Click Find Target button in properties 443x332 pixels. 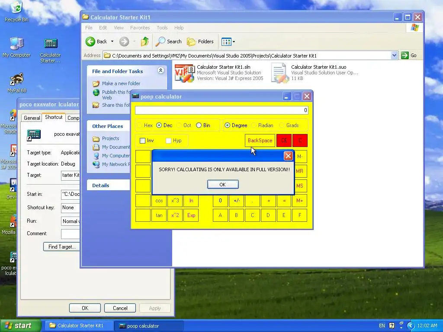pyautogui.click(x=62, y=247)
